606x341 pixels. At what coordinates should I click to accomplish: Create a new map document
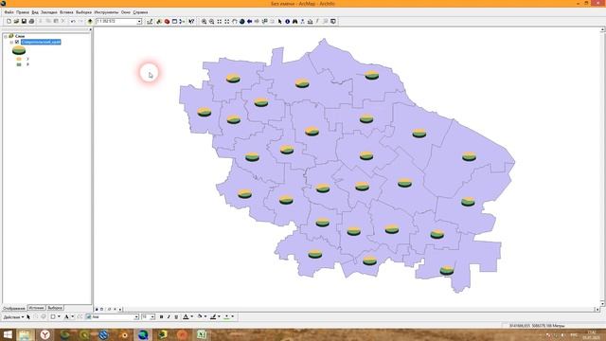click(x=9, y=22)
